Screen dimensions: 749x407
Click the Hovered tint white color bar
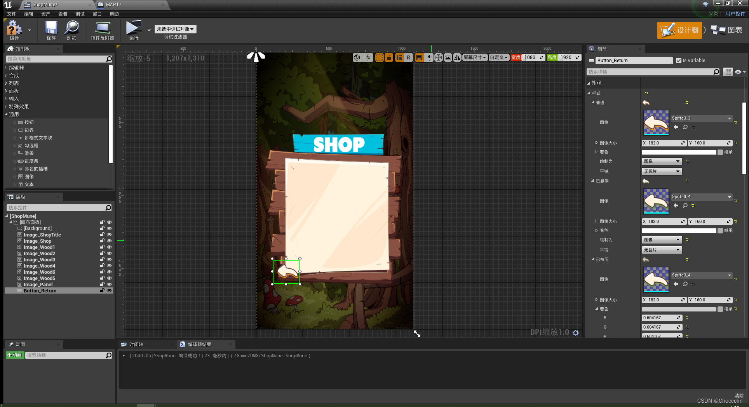pos(679,231)
